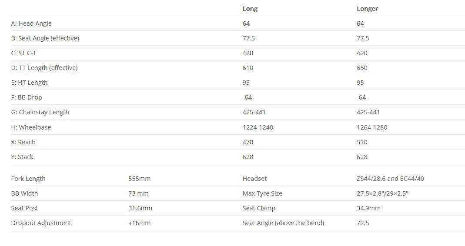Select the A: Head Angle row label
The width and height of the screenshot is (465, 246).
pyautogui.click(x=31, y=24)
